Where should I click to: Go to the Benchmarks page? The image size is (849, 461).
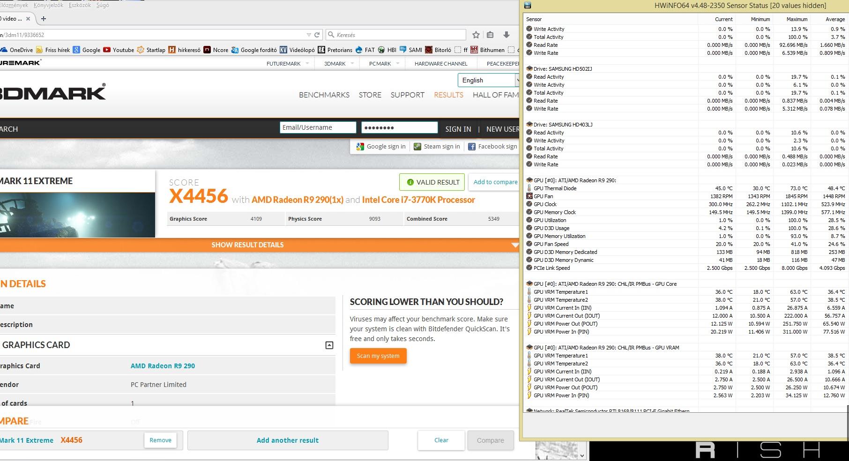[324, 95]
